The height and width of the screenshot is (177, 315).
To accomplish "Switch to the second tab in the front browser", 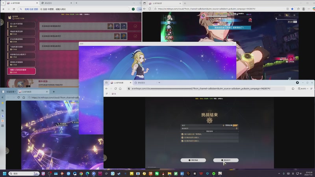I will 144,83.
